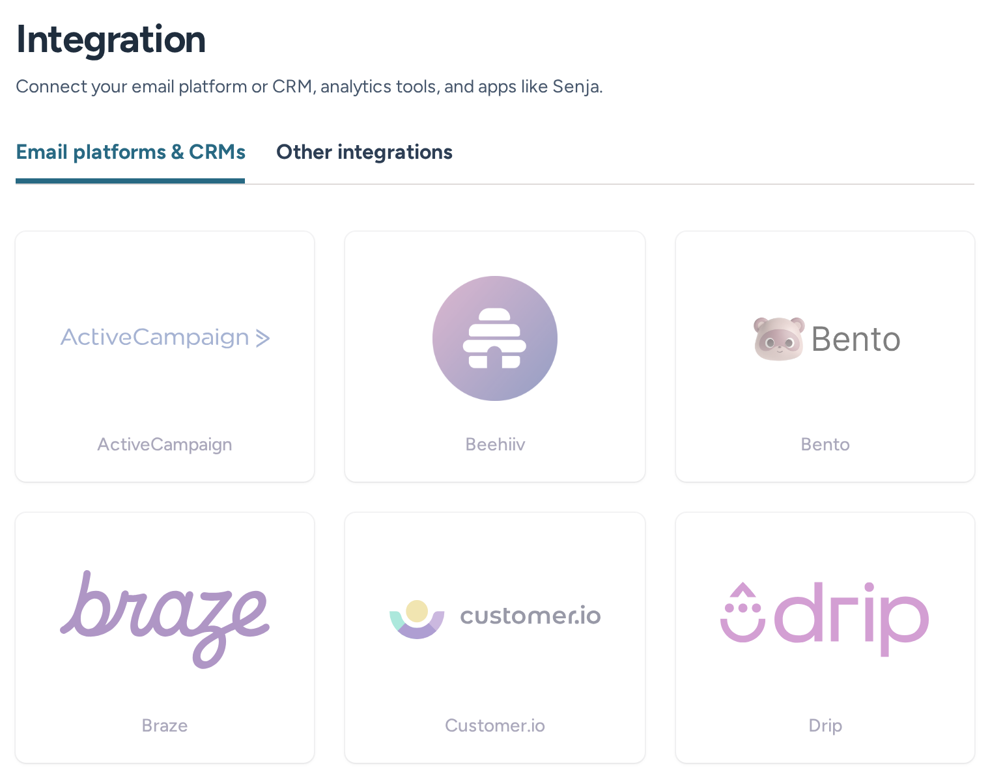Click the Bento card label

pos(825,445)
